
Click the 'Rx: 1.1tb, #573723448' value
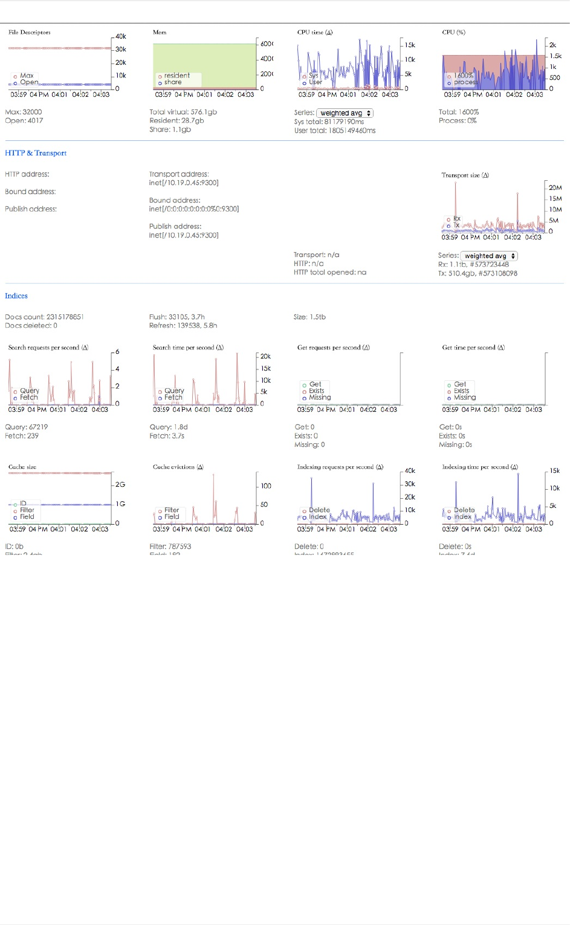tap(473, 264)
